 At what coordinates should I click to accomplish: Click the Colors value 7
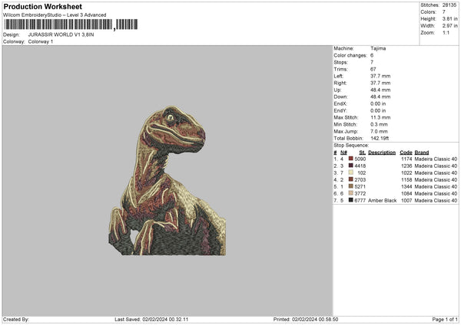[444, 12]
